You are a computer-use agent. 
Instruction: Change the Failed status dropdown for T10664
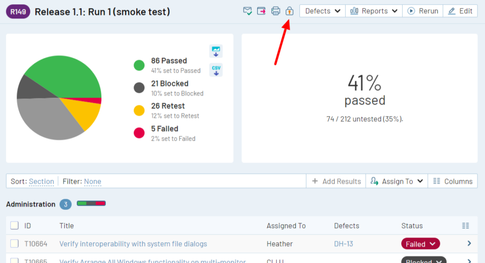(x=420, y=244)
